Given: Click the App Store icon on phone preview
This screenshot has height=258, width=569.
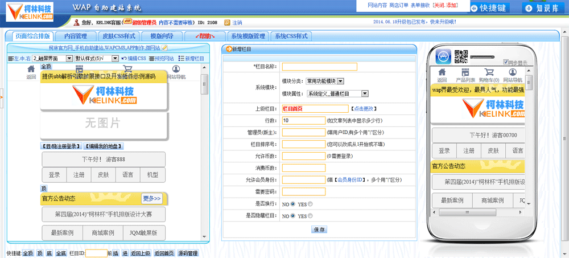Looking at the screenshot, I should [x=443, y=57].
